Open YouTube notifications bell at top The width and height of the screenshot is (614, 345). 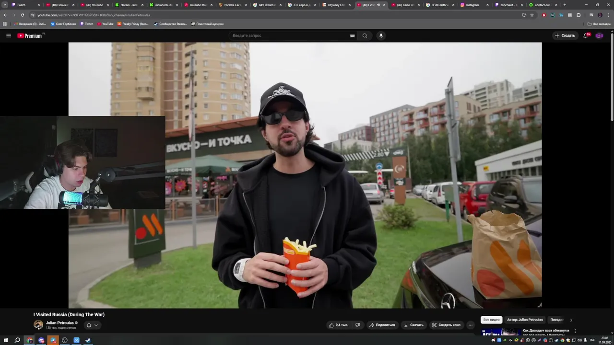tap(586, 35)
